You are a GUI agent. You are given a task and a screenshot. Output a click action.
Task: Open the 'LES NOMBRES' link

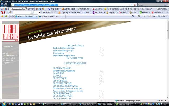[x=60, y=81]
